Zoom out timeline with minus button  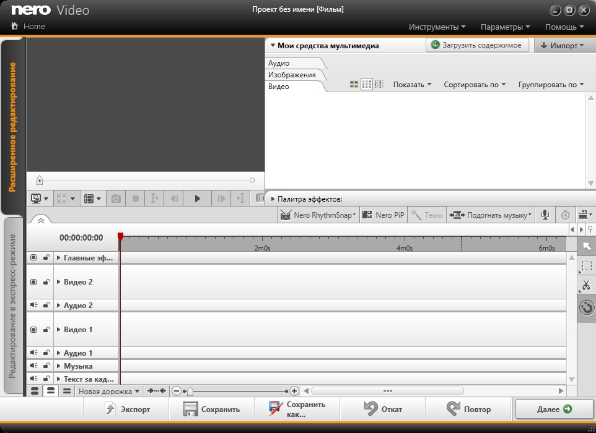(177, 391)
